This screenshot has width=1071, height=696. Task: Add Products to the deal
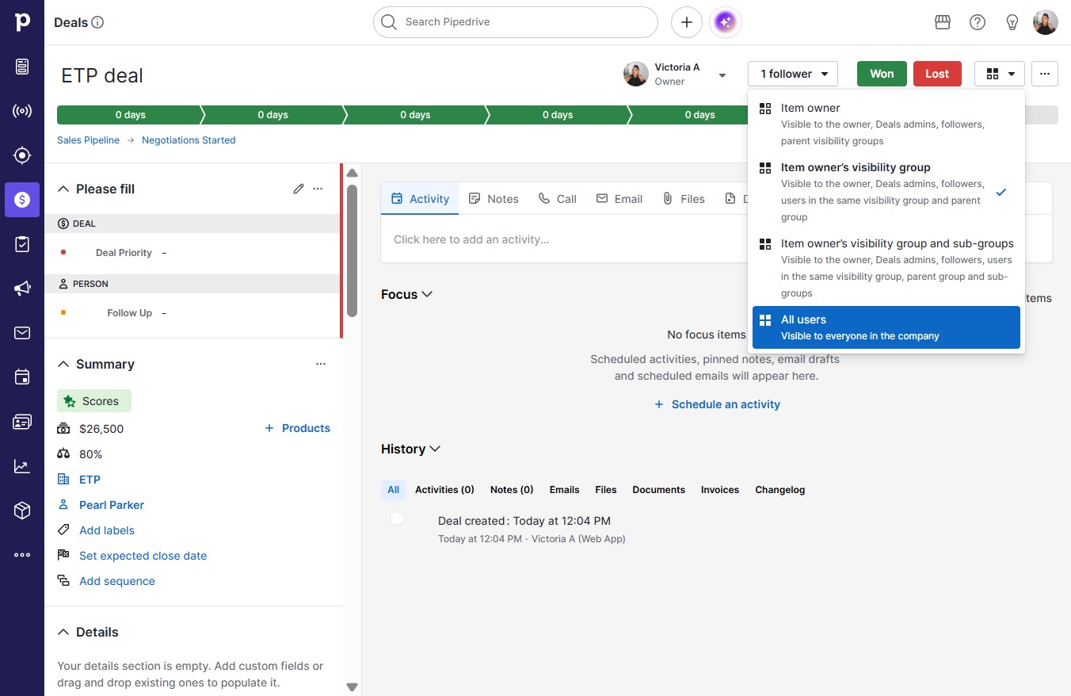pyautogui.click(x=297, y=428)
